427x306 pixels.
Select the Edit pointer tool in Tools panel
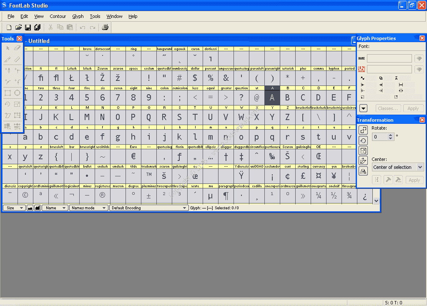8,48
